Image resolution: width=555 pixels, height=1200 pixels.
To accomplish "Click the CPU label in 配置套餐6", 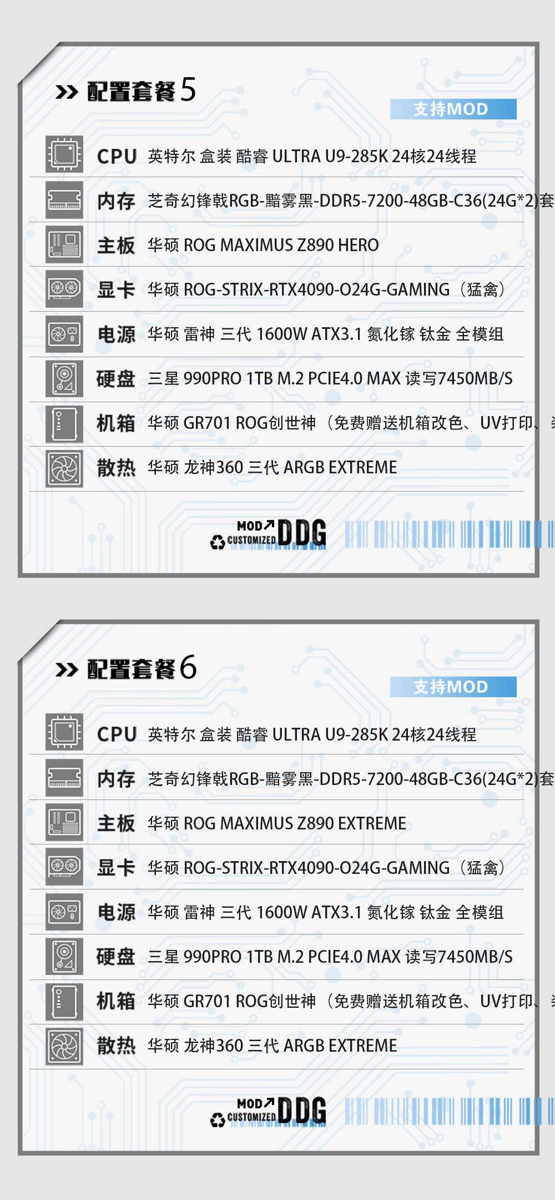I will pos(117,734).
